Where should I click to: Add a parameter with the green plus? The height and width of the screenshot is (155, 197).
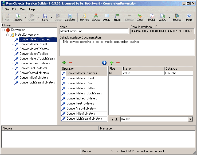112,63
